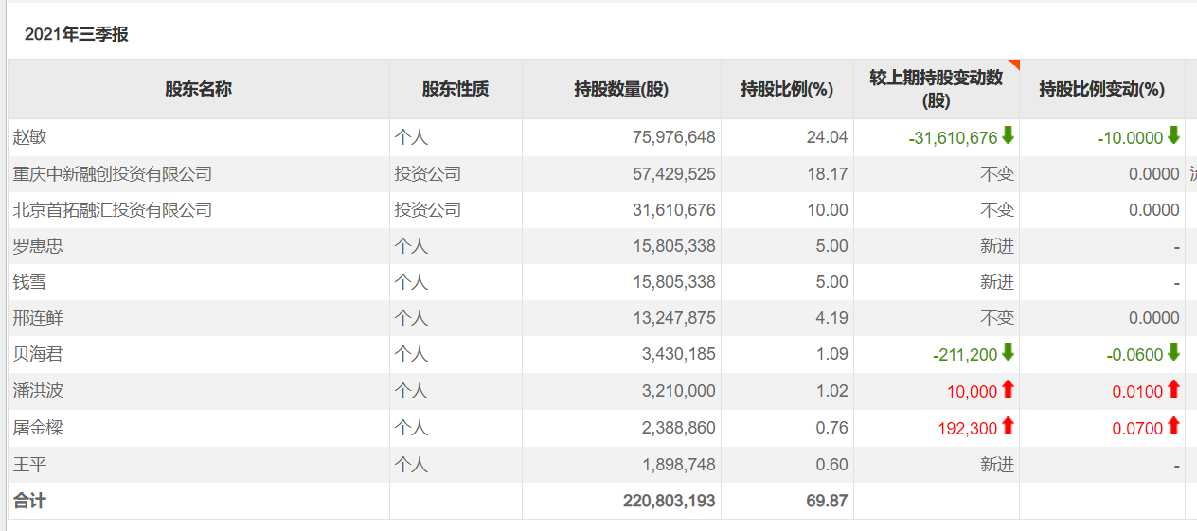Select 罗惠忠 shareholder name
Screen dimensions: 1197x531
[38, 246]
